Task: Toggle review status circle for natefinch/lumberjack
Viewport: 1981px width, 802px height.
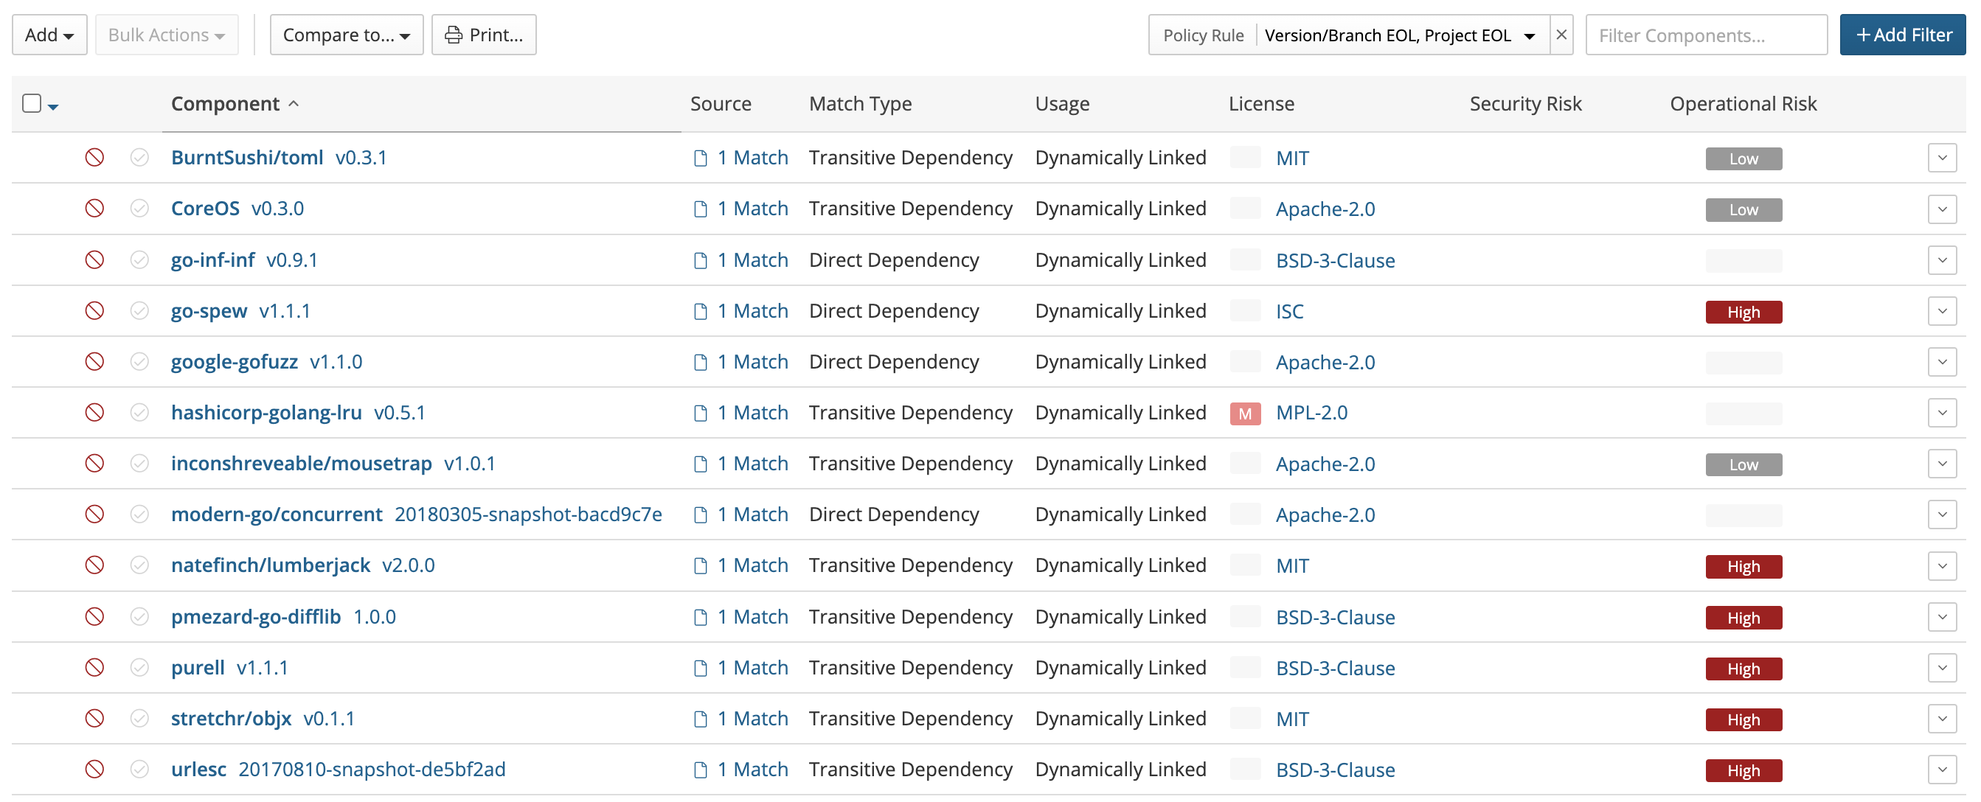Action: click(x=139, y=565)
